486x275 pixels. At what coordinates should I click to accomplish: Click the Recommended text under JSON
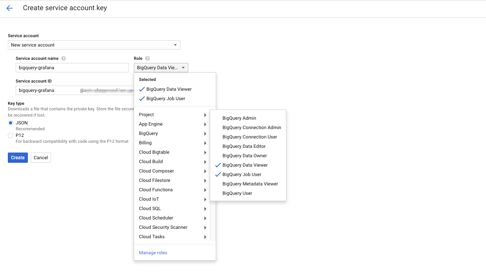point(30,129)
